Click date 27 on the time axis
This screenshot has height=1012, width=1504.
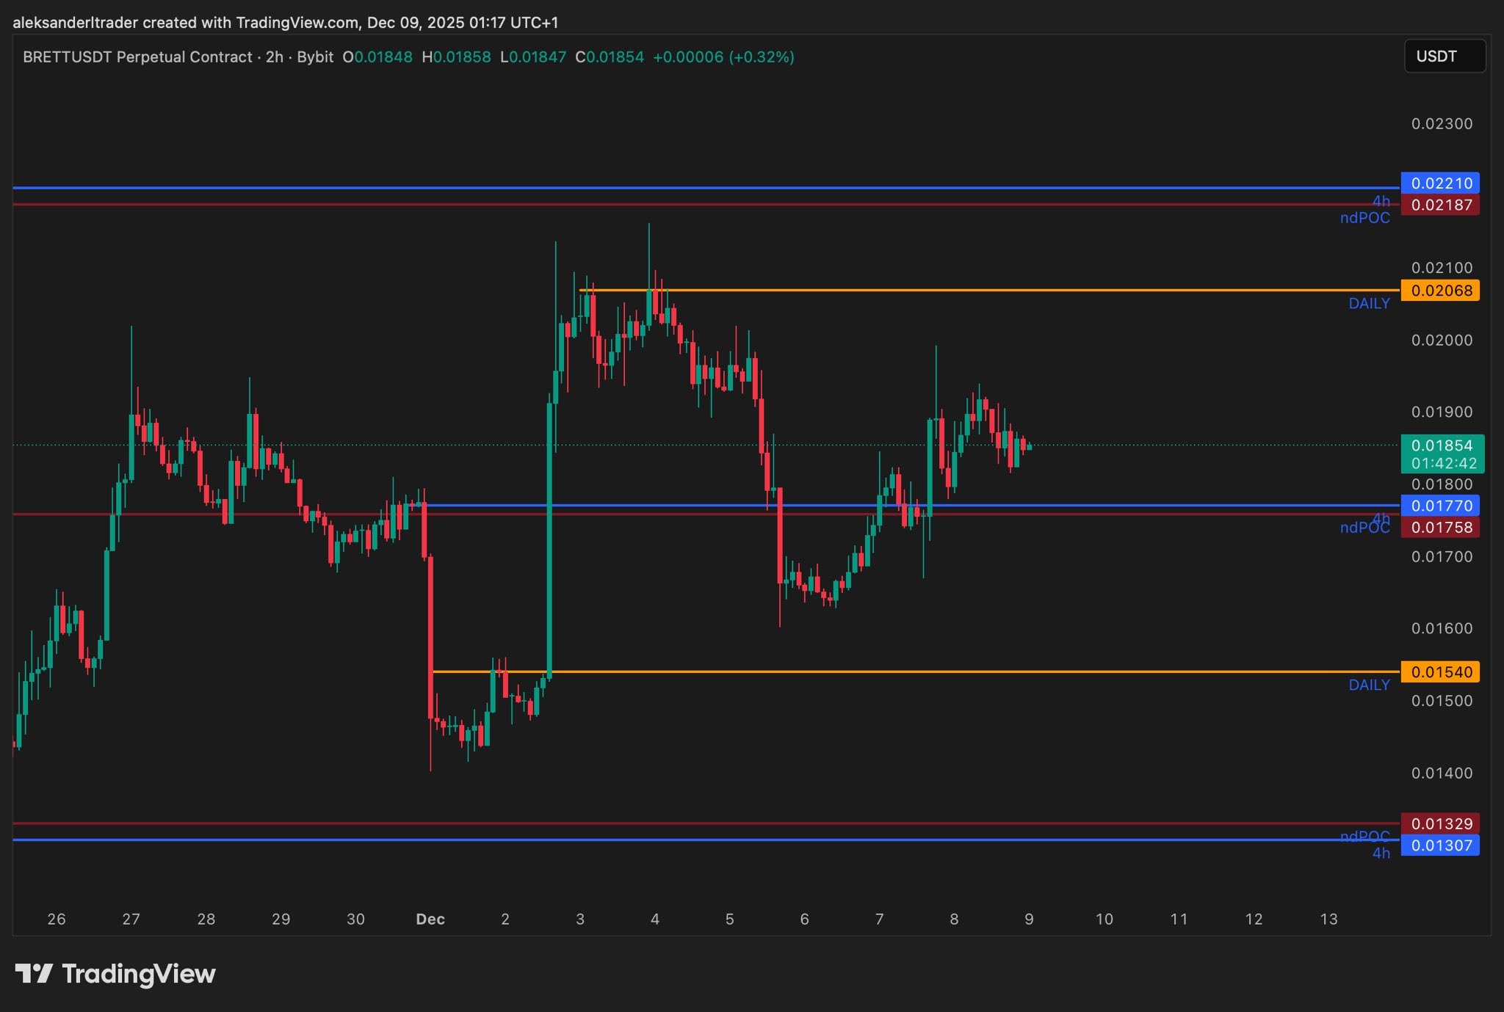click(x=131, y=919)
